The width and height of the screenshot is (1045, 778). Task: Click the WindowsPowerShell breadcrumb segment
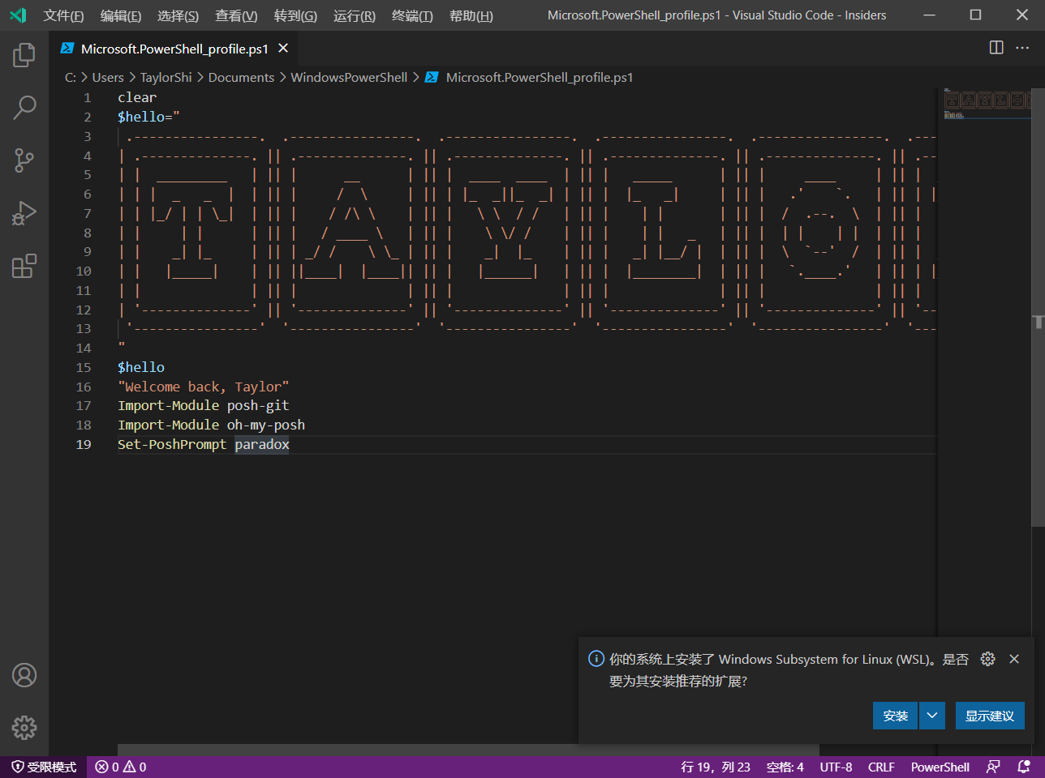click(x=349, y=77)
